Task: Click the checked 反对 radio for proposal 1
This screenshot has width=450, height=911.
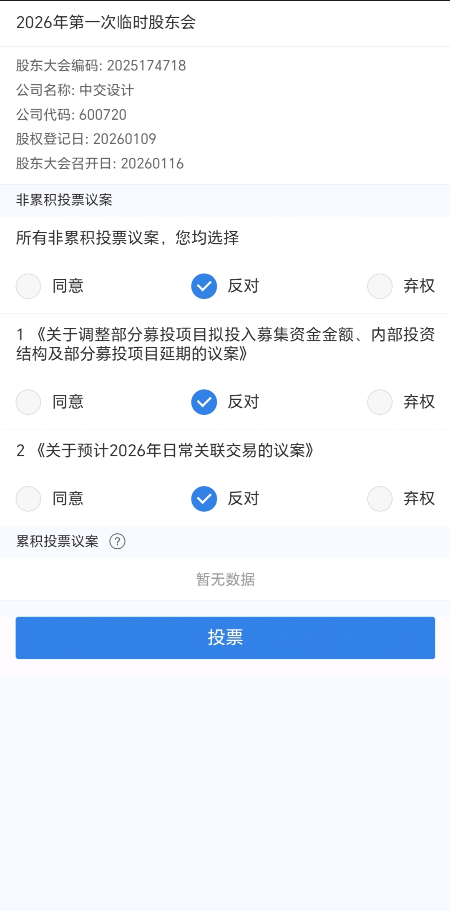Action: click(204, 402)
